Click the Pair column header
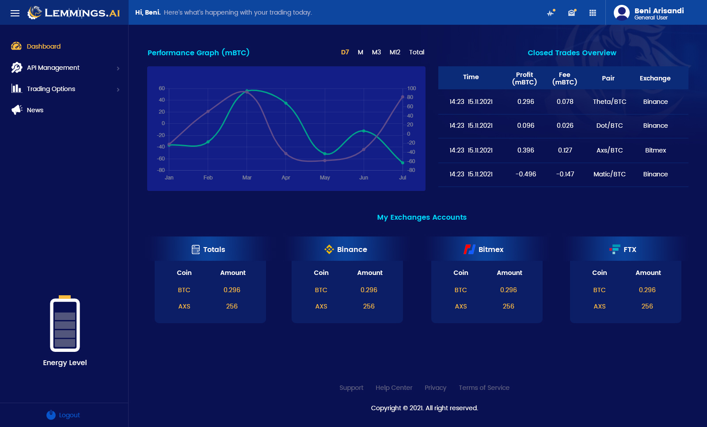Image resolution: width=707 pixels, height=427 pixels. tap(608, 78)
